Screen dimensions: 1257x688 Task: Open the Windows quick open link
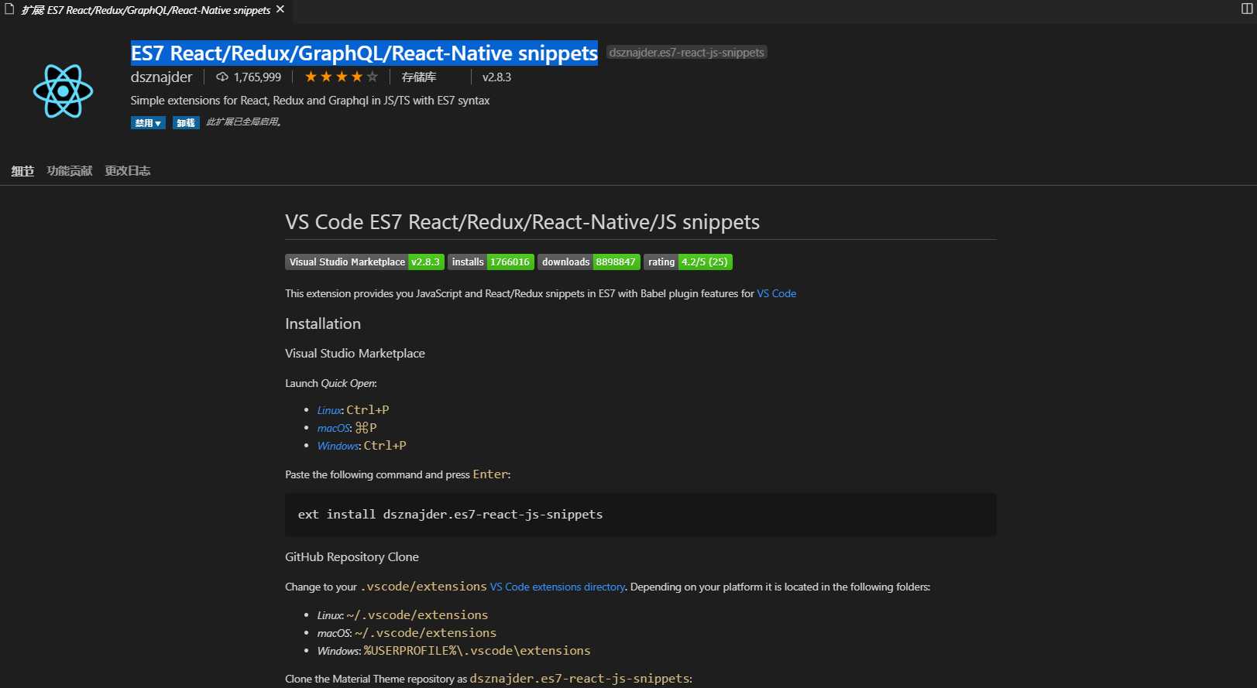click(338, 446)
